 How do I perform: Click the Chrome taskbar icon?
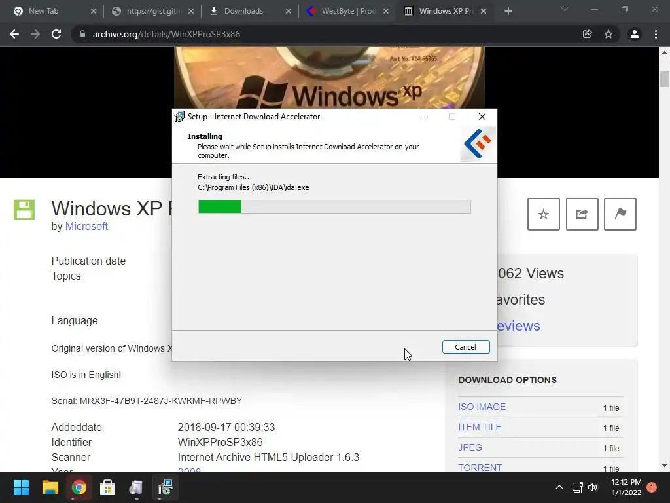click(79, 487)
